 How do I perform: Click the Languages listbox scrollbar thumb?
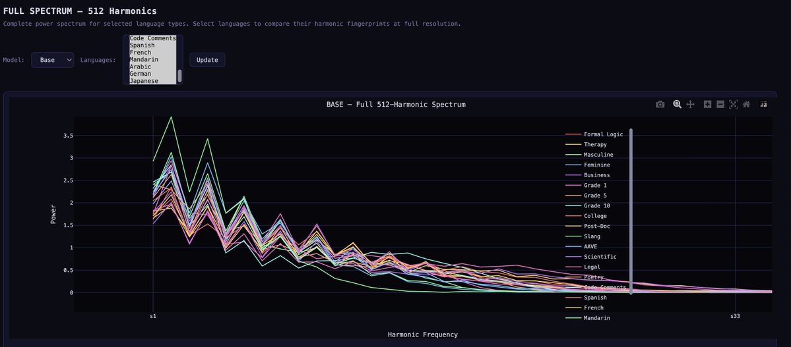click(179, 76)
